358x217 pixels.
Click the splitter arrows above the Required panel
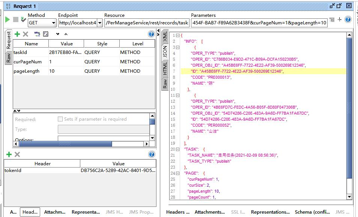(x=17, y=111)
